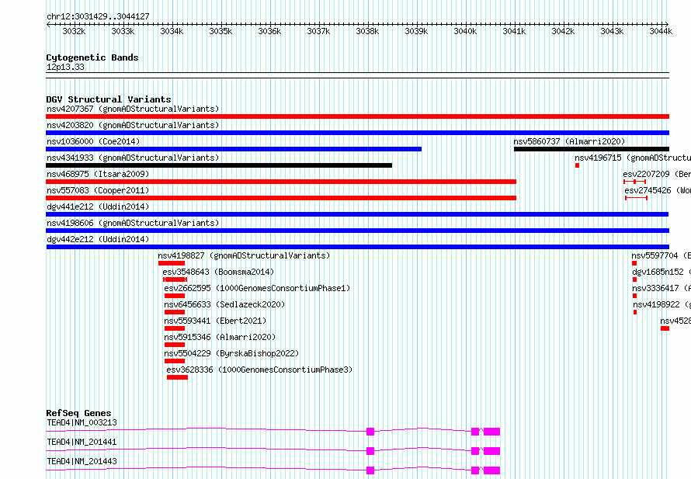Select the black nsv5860737 Almarri2020 bar
This screenshot has width=691, height=479.
pyautogui.click(x=592, y=149)
